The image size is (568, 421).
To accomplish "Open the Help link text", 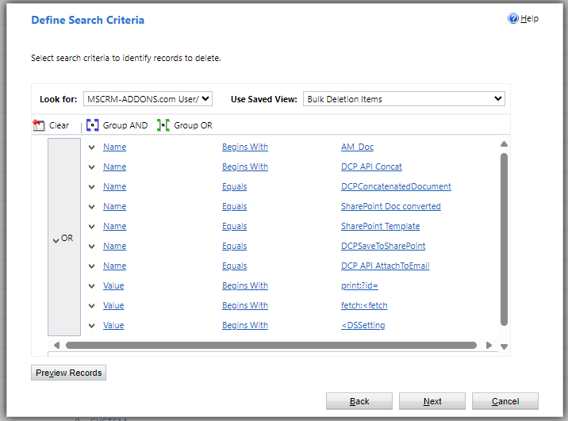I will tap(529, 18).
